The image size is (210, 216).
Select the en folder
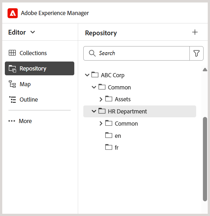click(118, 136)
